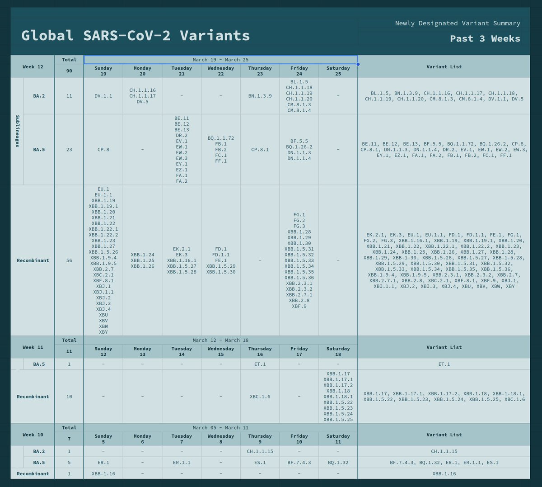Select the 'CP.8.1' cell under Thursday 23

pos(260,149)
